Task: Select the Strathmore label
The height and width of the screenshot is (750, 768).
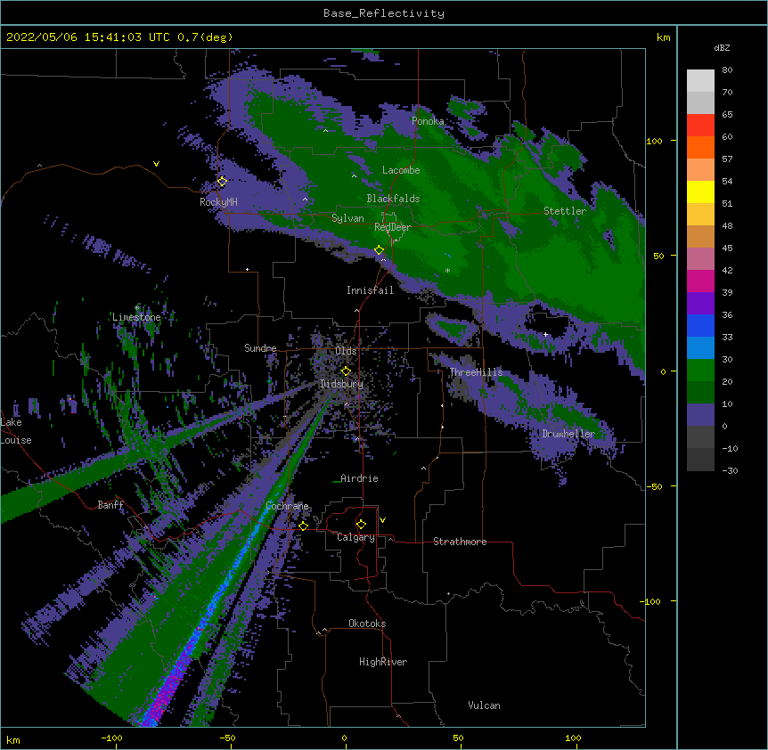Action: click(460, 542)
